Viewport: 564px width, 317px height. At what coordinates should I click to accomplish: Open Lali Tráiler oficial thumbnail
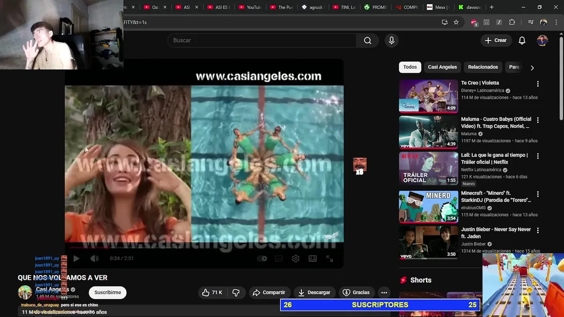point(428,168)
